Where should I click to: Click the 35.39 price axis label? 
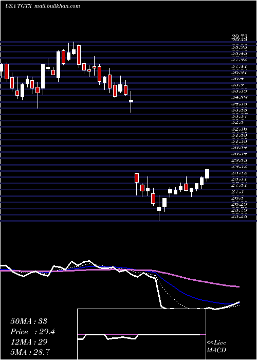pos(239,91)
